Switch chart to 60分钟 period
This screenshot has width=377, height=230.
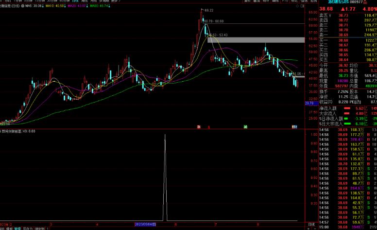pyautogui.click(x=65, y=1)
